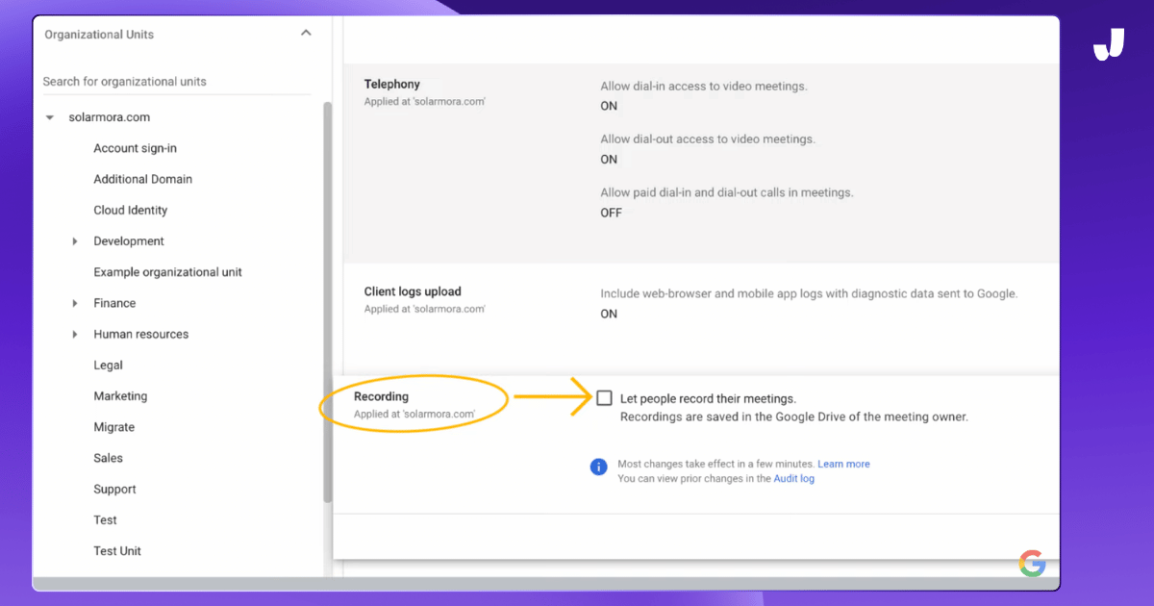Expand the Development organizational unit arrow

pos(75,241)
